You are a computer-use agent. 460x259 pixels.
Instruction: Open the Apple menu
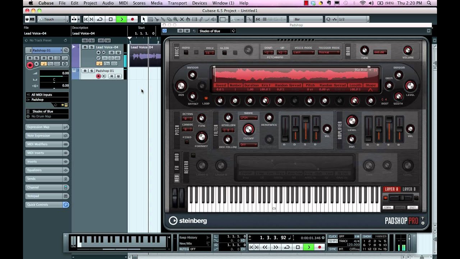coord(31,3)
